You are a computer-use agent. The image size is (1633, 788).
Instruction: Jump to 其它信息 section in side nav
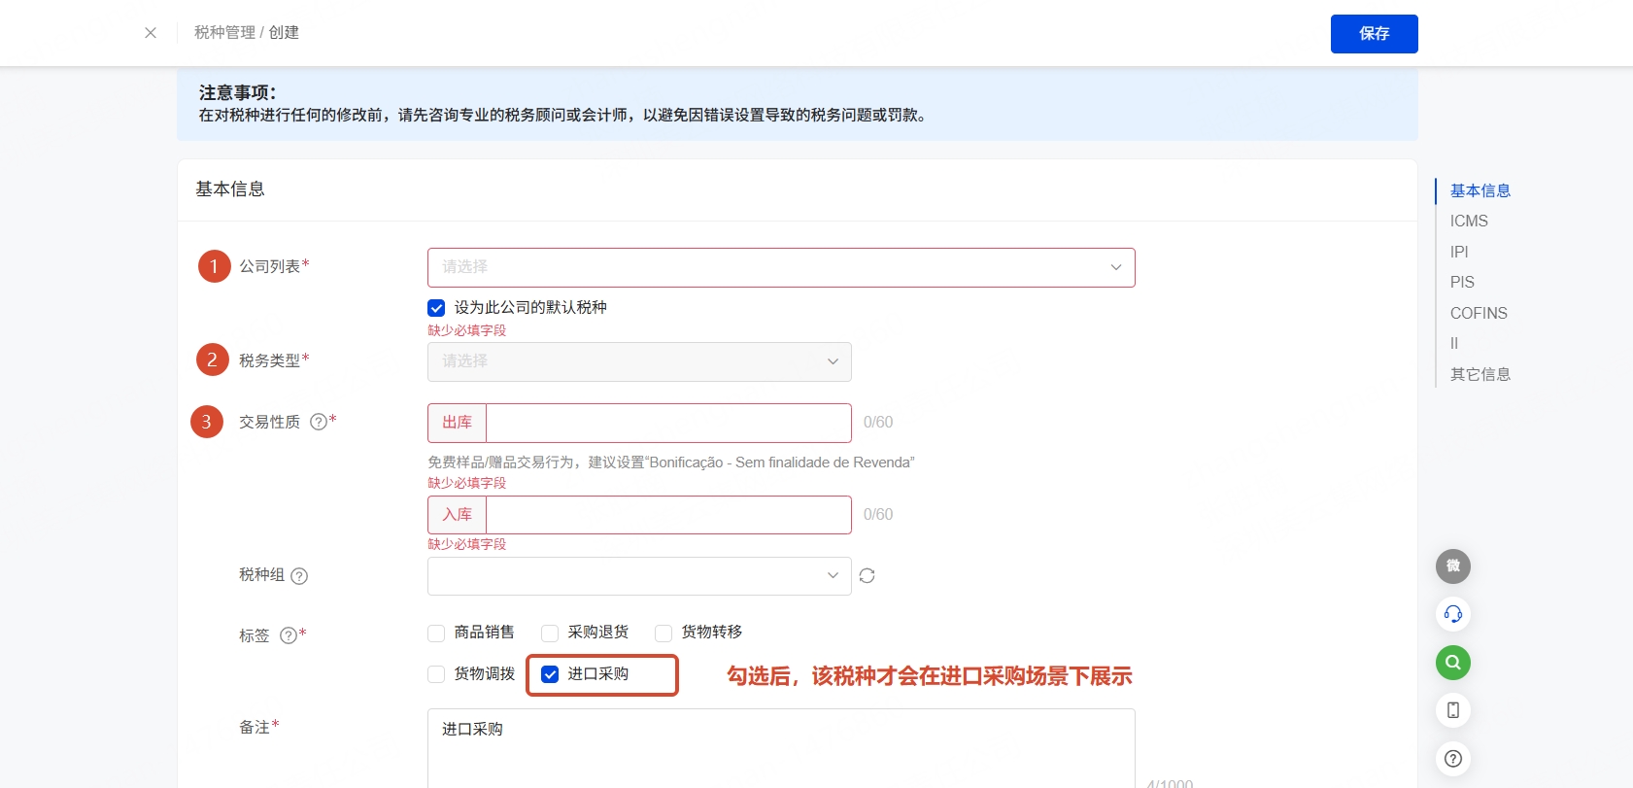tap(1480, 374)
